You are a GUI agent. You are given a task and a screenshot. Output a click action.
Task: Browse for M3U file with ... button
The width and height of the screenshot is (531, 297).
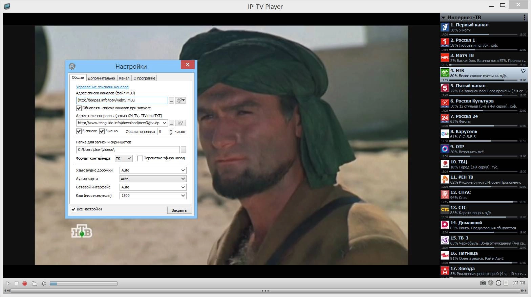tap(171, 100)
